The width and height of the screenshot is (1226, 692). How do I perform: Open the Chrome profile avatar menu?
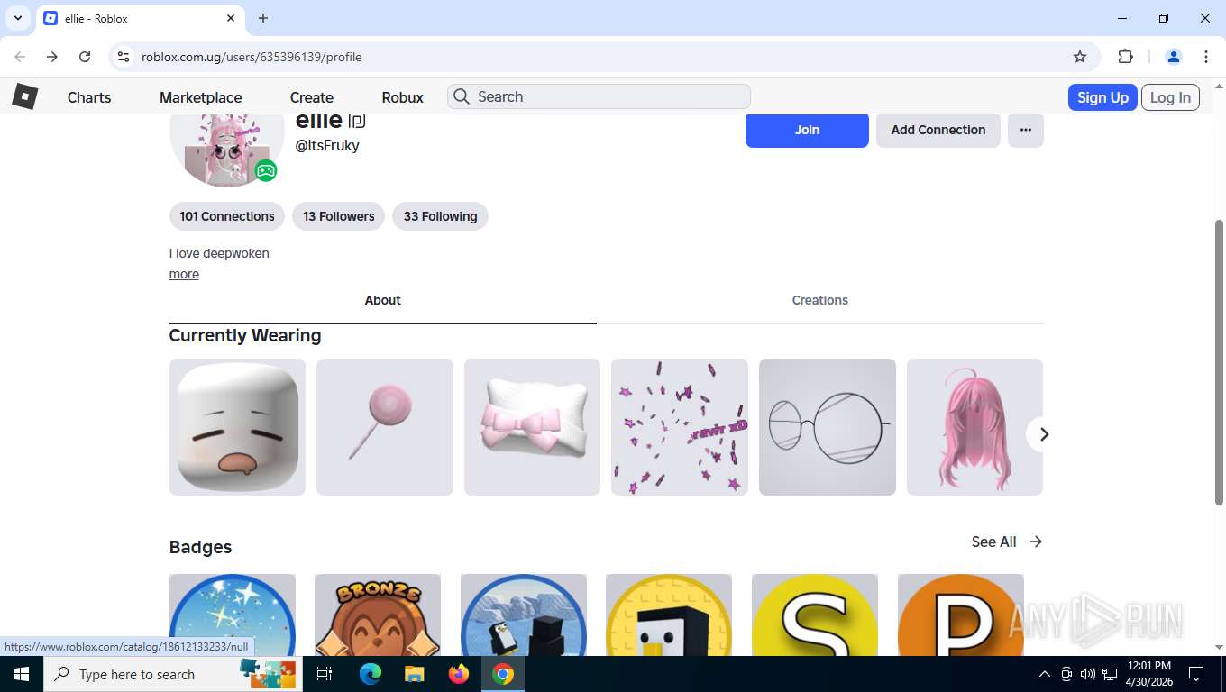(1174, 57)
